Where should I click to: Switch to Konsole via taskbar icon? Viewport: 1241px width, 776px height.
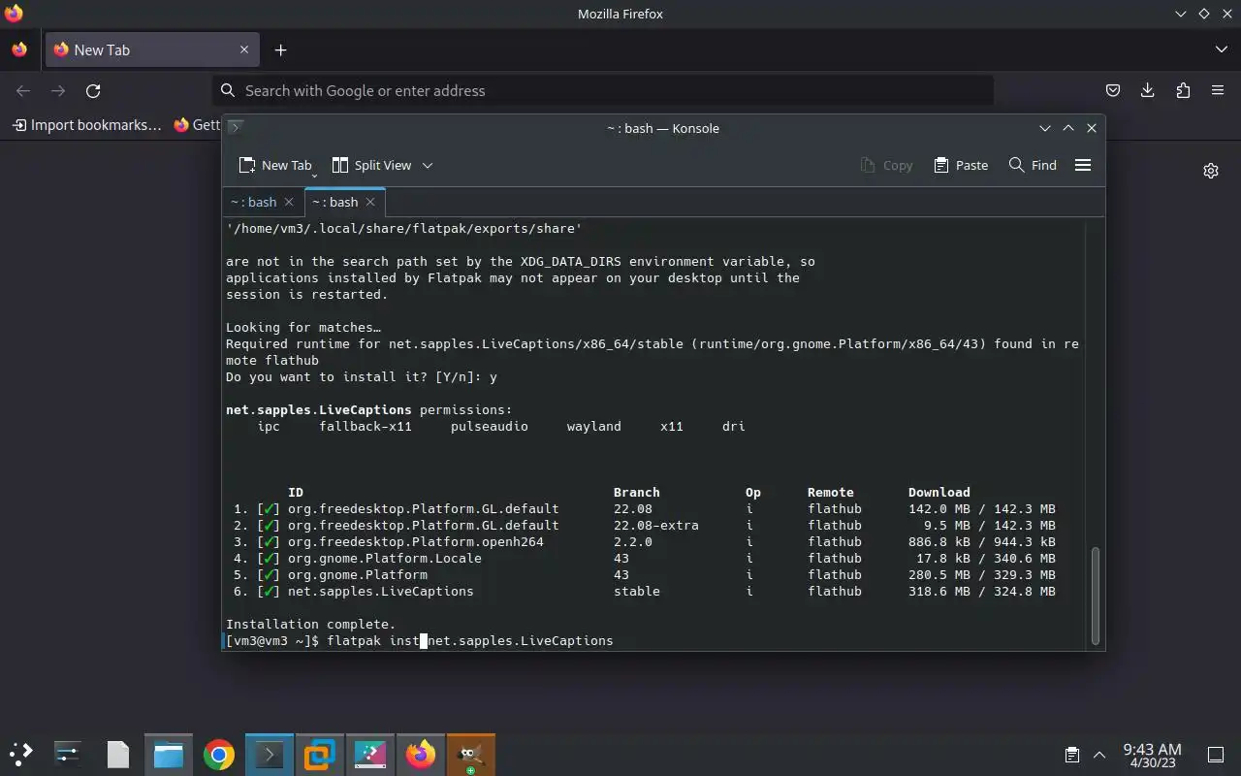point(270,754)
